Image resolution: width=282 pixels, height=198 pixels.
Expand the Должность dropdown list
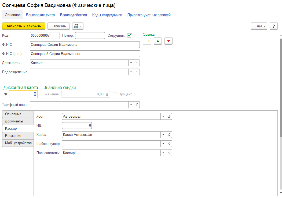pyautogui.click(x=131, y=63)
